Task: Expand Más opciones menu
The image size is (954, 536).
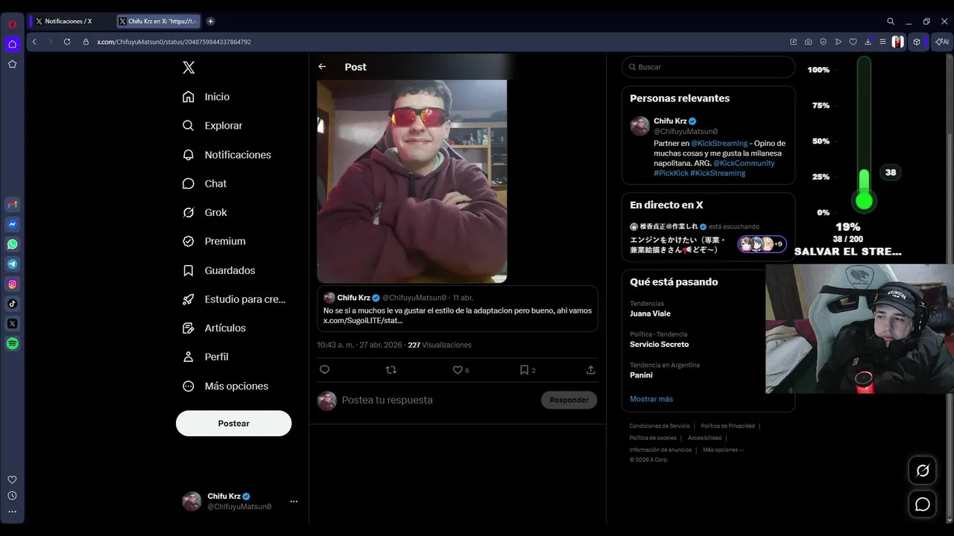Action: point(226,386)
